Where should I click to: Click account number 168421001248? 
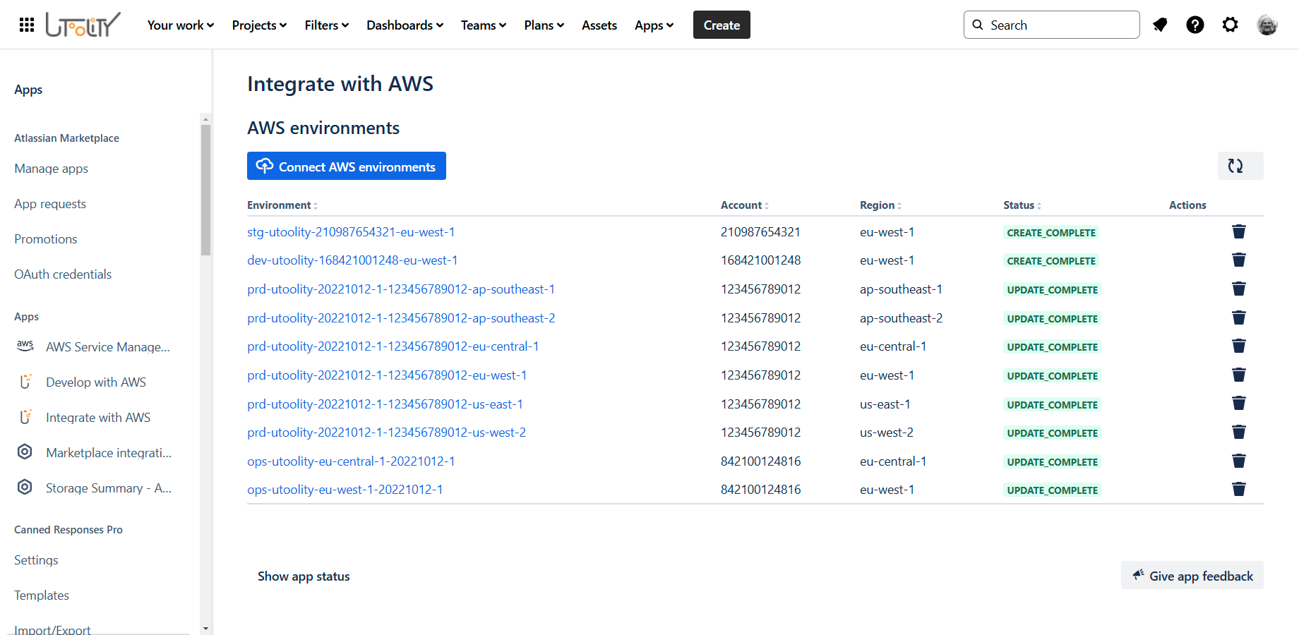point(760,260)
